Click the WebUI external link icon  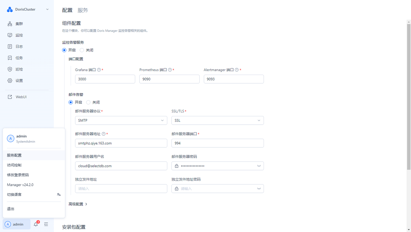point(10,97)
